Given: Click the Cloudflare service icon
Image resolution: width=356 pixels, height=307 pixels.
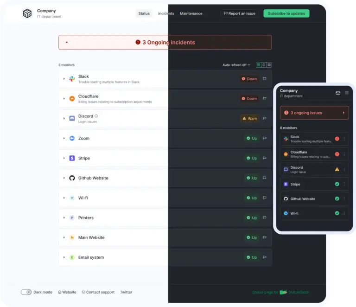Looking at the screenshot, I should coord(72,99).
